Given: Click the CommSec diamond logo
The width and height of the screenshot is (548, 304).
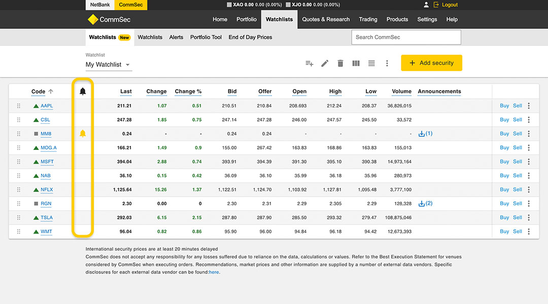Looking at the screenshot, I should pos(93,19).
